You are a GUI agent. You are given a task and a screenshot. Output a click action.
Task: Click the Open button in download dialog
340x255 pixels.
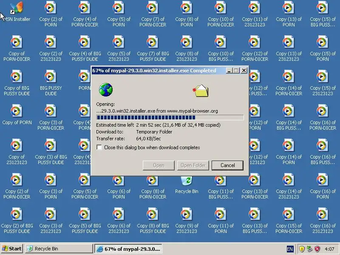click(159, 165)
